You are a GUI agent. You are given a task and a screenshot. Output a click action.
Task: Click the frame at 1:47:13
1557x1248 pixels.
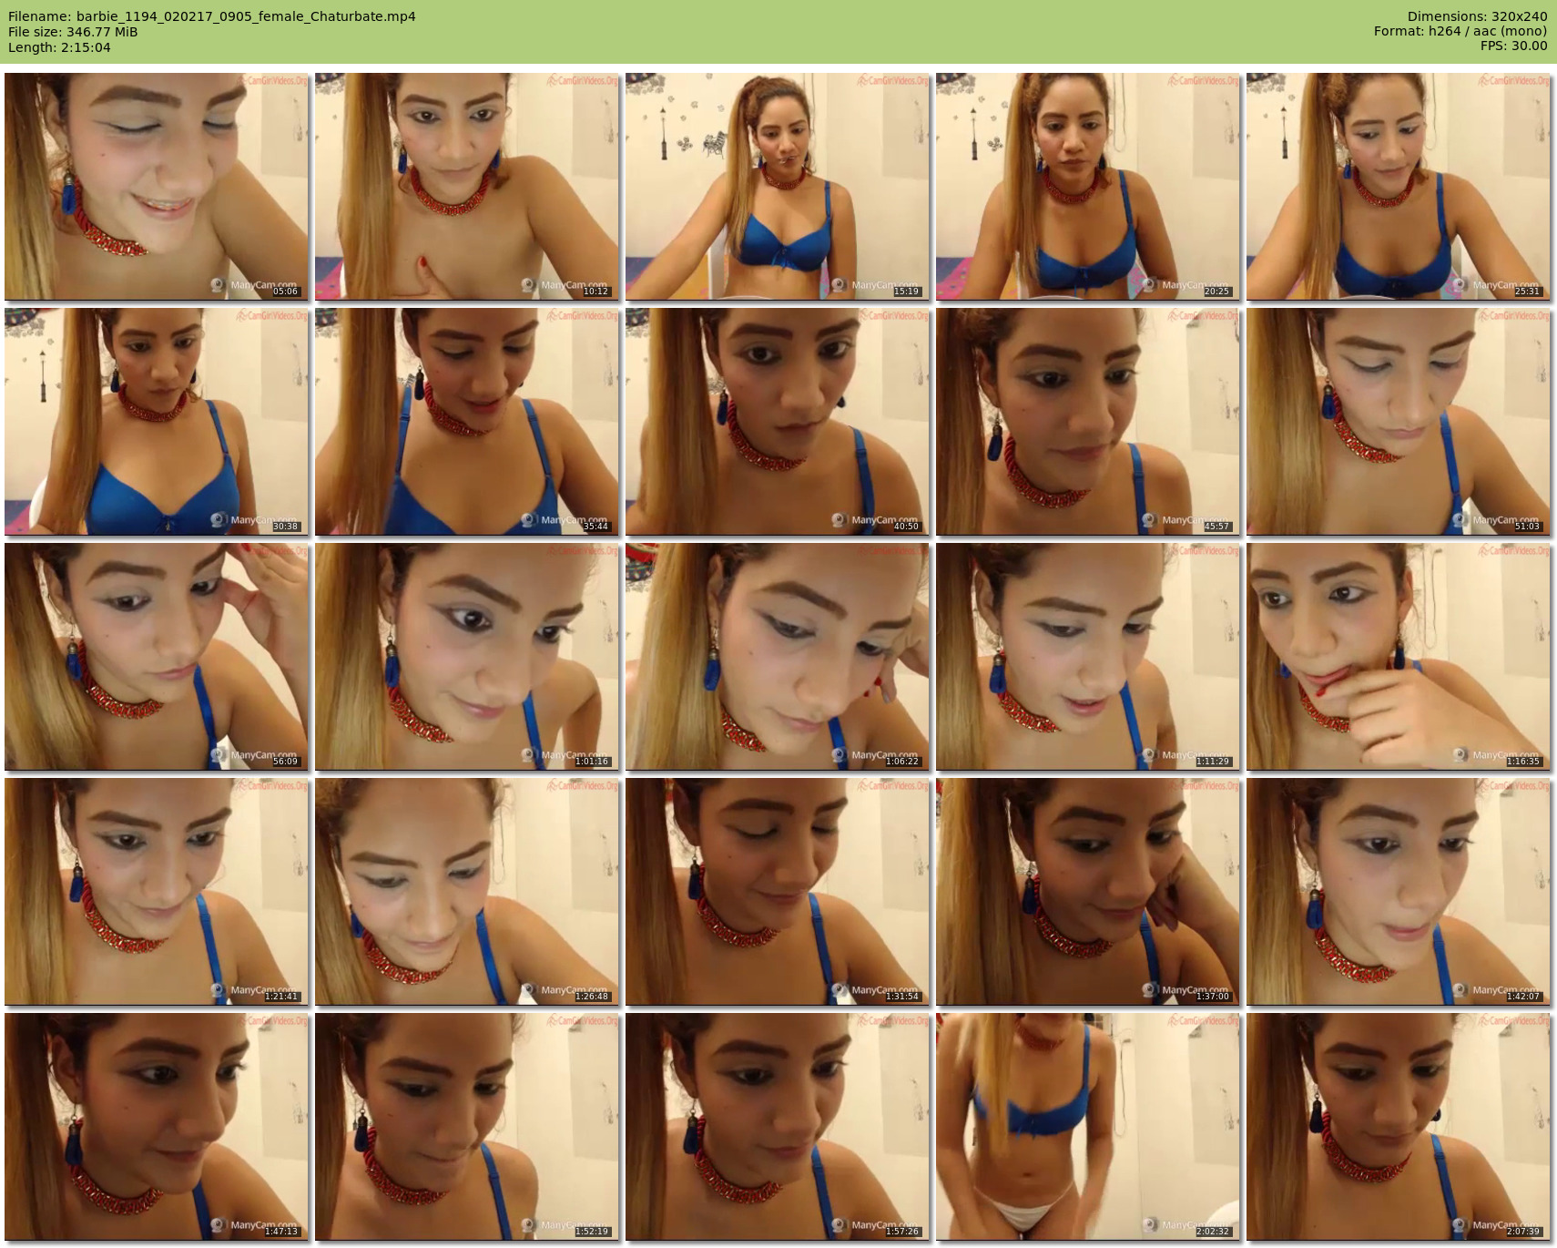[x=157, y=1127]
